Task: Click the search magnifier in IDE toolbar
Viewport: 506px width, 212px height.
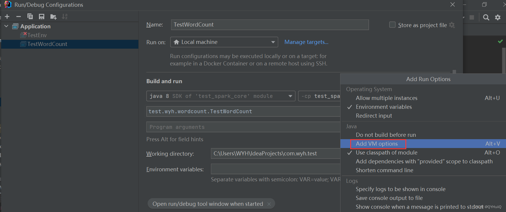Action: [486, 17]
